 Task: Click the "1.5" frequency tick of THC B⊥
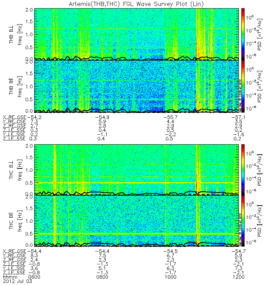29,157
